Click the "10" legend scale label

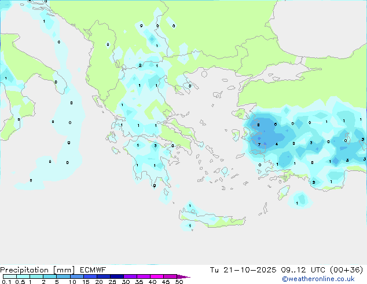(x=72, y=282)
